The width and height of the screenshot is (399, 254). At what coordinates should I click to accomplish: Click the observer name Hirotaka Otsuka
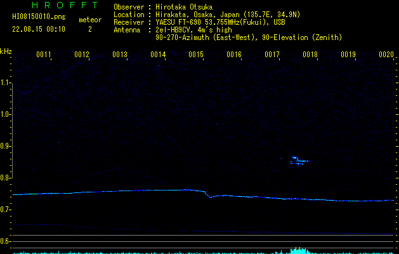(x=184, y=7)
